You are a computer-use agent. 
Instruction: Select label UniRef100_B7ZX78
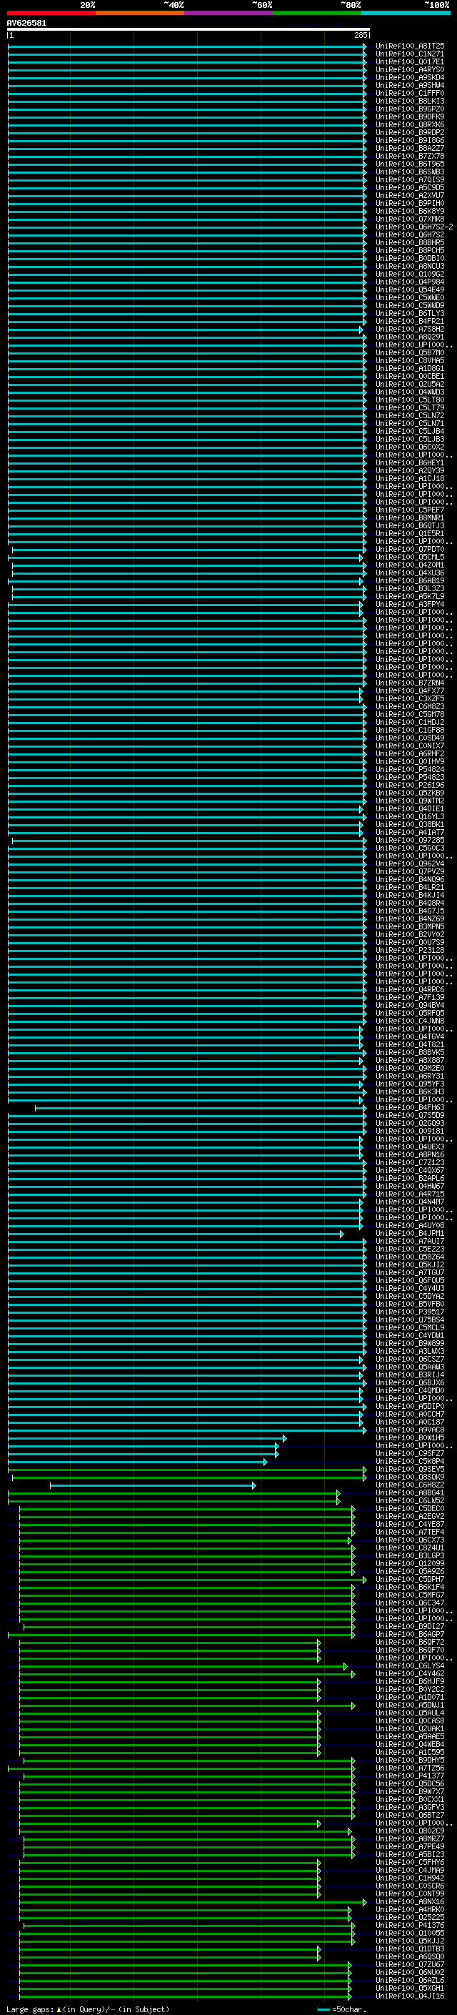pos(410,157)
